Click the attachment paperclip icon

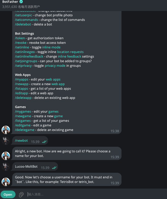click(21, 195)
